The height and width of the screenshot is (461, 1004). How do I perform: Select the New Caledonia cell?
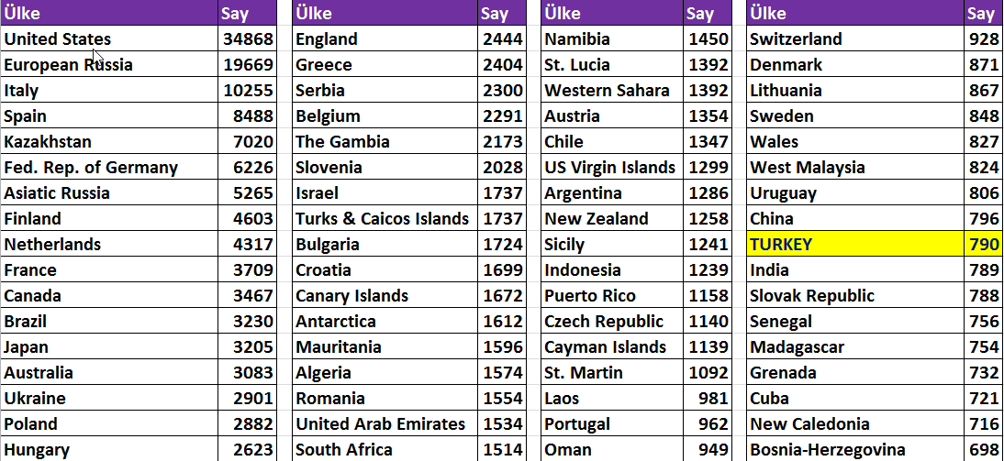(x=855, y=423)
